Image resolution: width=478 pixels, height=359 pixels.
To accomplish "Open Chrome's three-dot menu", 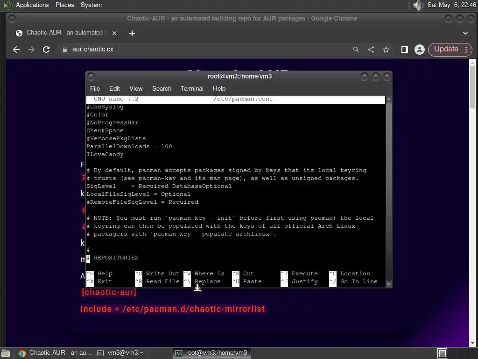I will 466,50.
